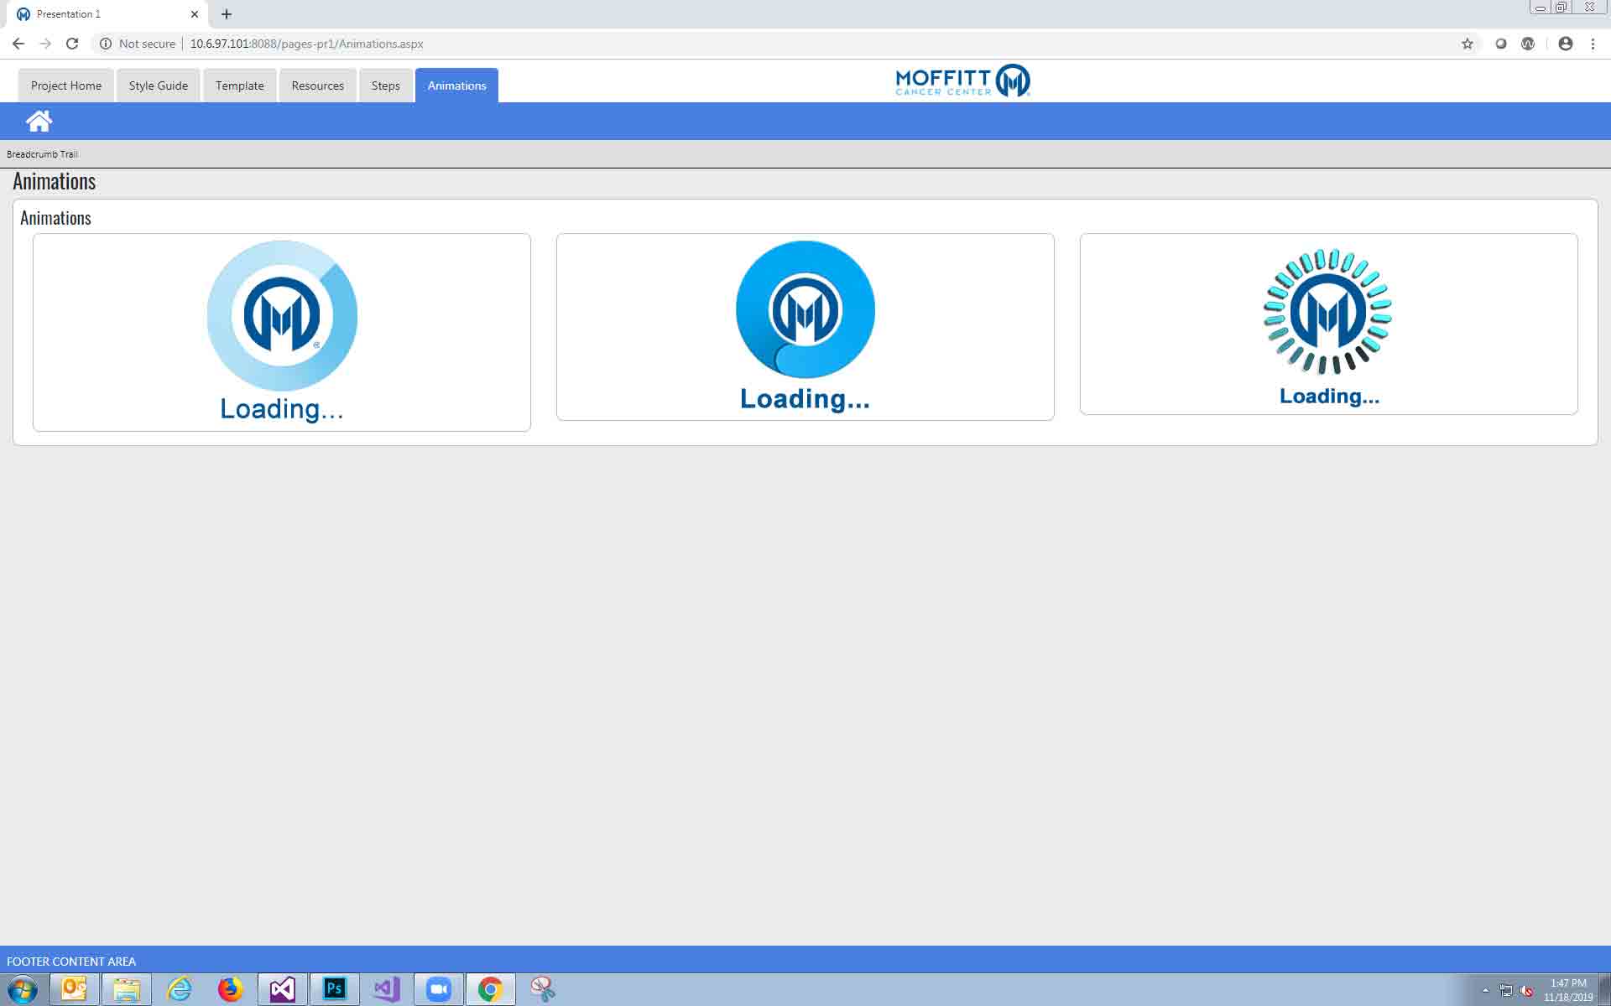Click the white home icon

[39, 122]
